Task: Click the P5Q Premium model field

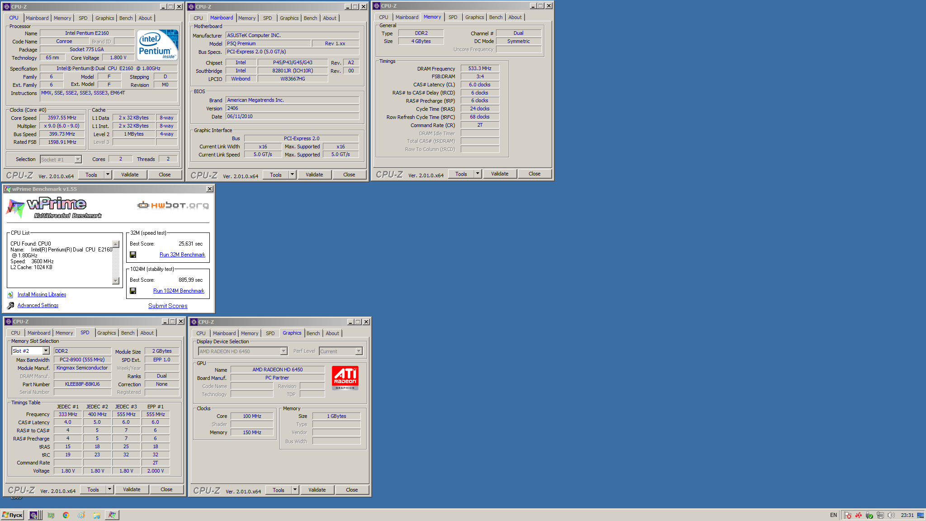Action: tap(268, 43)
